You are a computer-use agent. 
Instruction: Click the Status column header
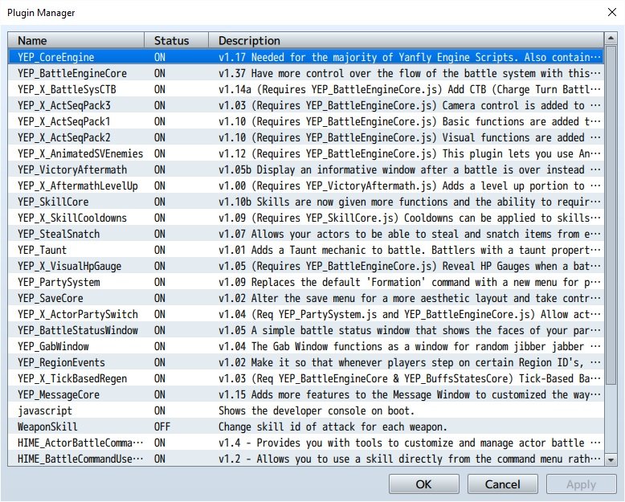click(176, 41)
